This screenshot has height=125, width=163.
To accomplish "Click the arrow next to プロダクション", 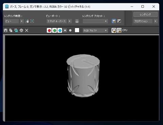I will click(x=155, y=21).
